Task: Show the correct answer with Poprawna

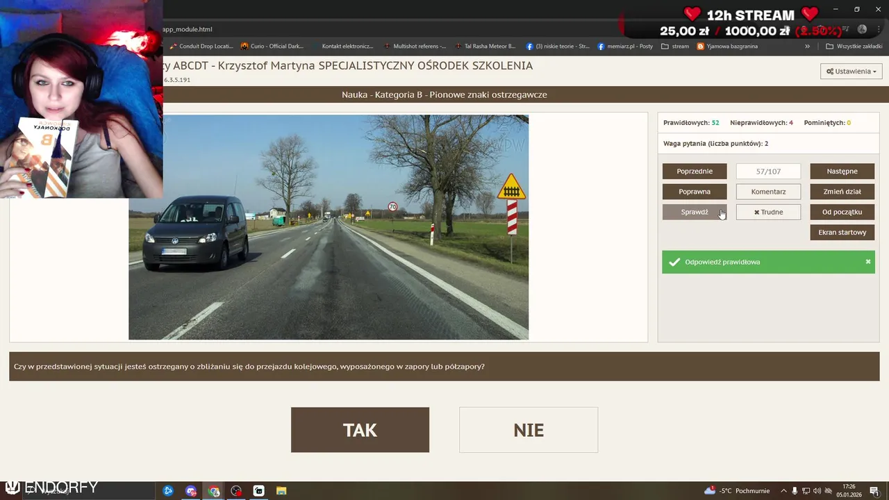Action: point(695,192)
